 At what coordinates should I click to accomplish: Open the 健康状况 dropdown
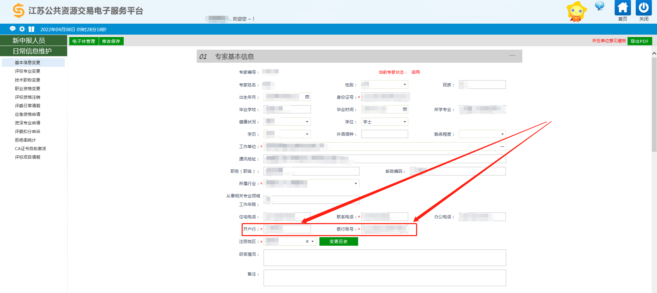(307, 122)
